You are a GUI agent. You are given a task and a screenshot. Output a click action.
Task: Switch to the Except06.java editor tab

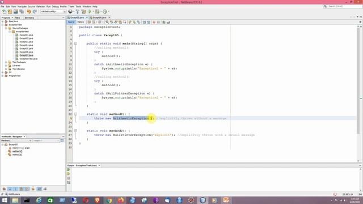99,18
